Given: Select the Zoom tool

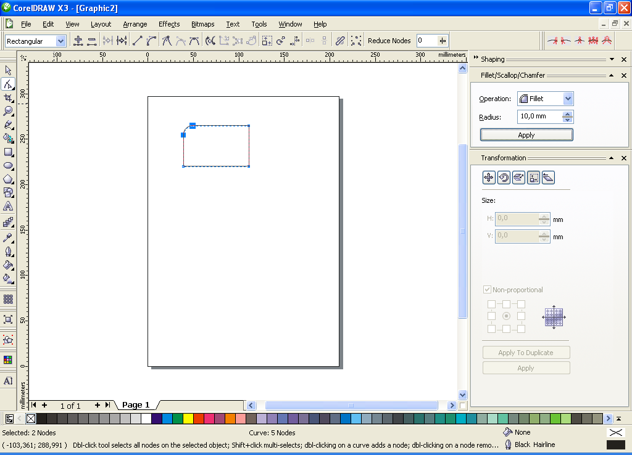Looking at the screenshot, I should pyautogui.click(x=8, y=112).
